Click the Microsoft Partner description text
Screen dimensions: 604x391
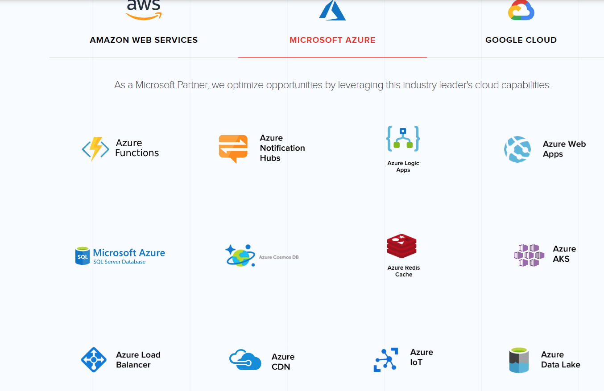tap(332, 85)
